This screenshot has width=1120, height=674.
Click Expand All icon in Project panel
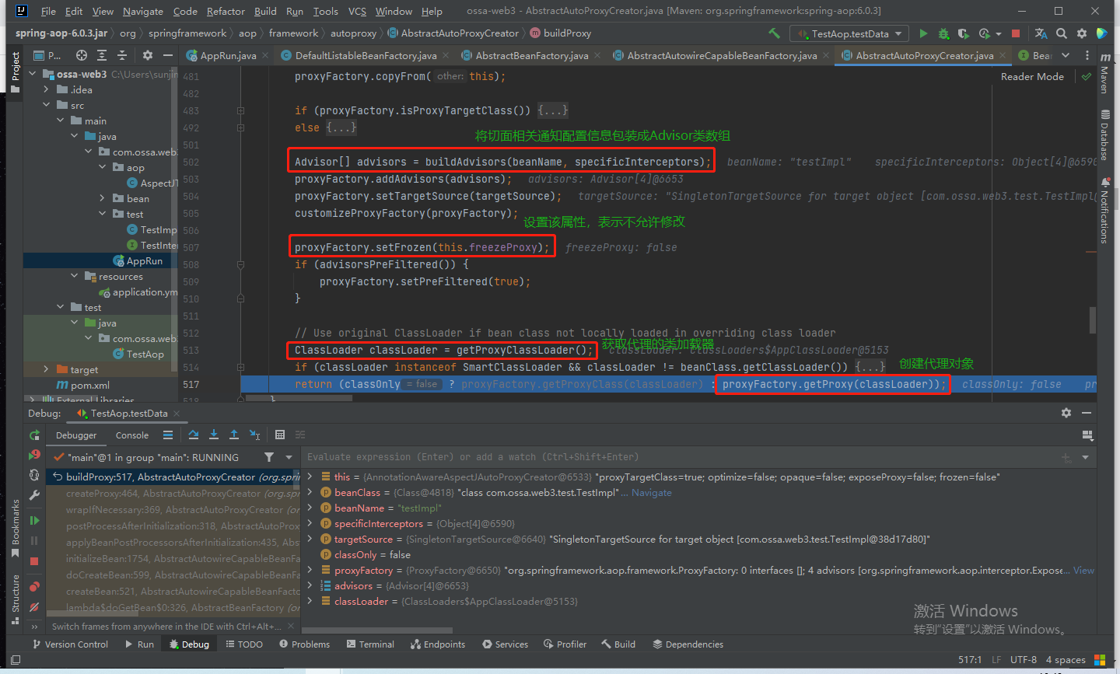(102, 55)
